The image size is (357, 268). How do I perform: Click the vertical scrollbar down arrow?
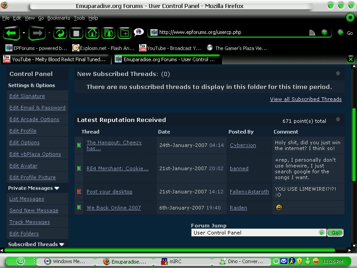coord(354,246)
